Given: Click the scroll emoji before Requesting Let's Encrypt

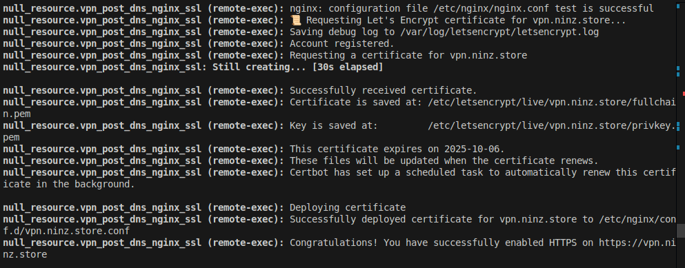Looking at the screenshot, I should [295, 20].
